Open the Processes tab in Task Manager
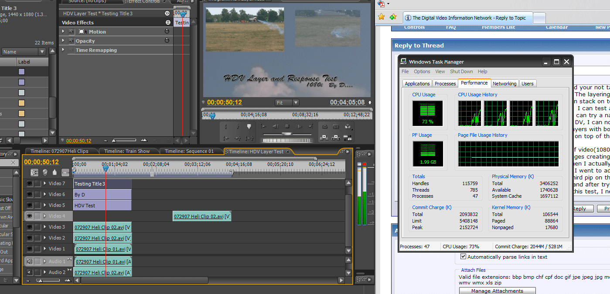 (x=445, y=84)
